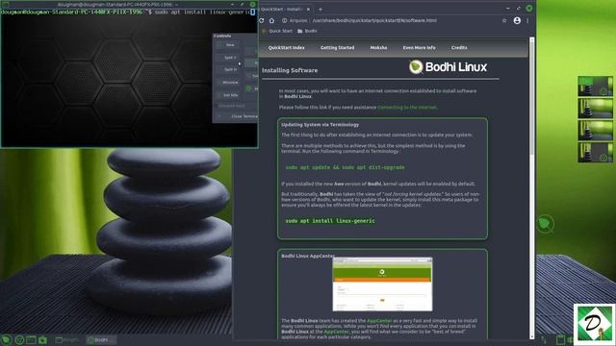
Task: Follow the first AppCenter link in the paragraph
Action: point(379,321)
